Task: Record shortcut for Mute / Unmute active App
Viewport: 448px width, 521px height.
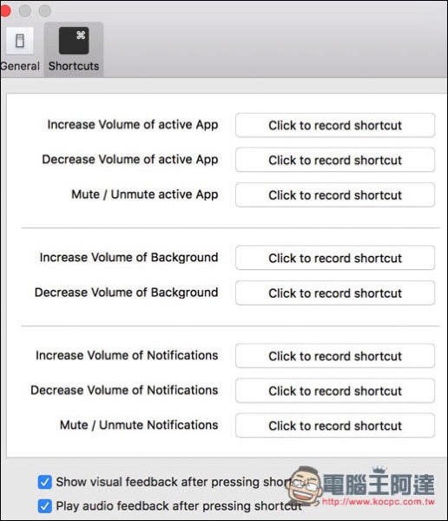Action: click(x=335, y=195)
